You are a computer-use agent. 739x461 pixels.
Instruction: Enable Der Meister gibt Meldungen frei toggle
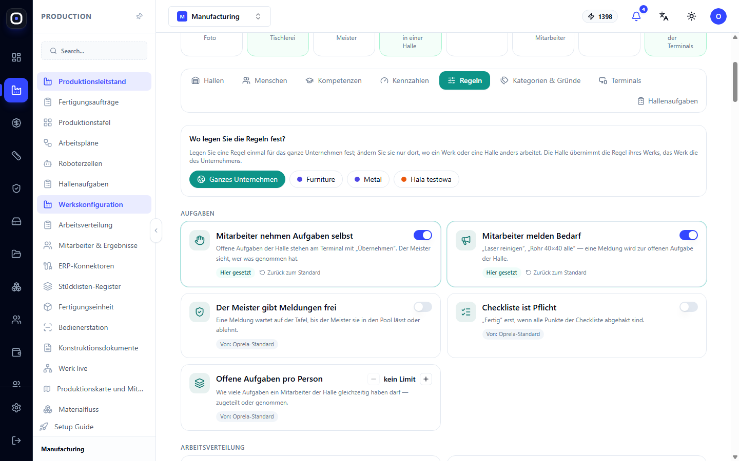[423, 307]
